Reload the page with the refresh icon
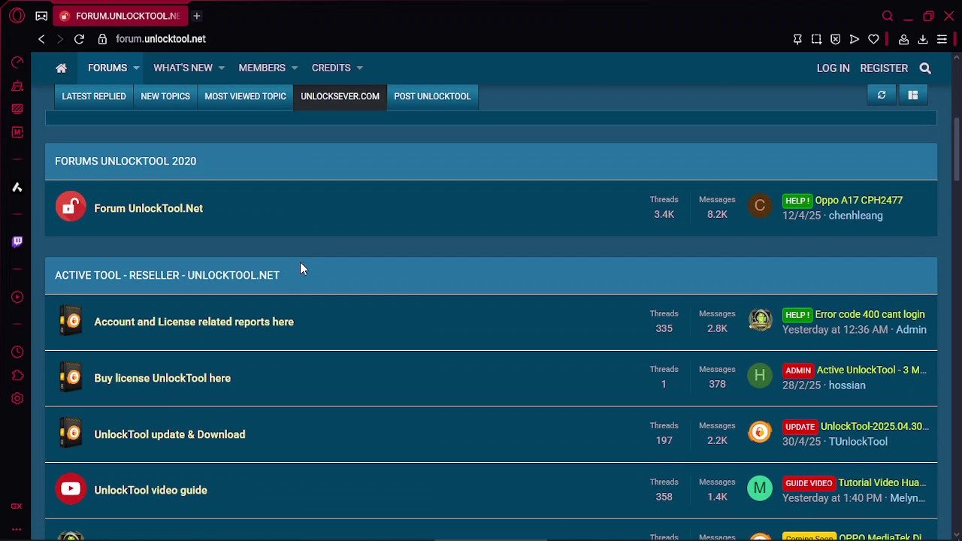This screenshot has height=541, width=962. tap(79, 39)
